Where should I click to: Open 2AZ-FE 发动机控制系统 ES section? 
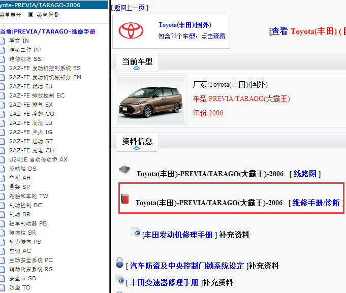45,68
